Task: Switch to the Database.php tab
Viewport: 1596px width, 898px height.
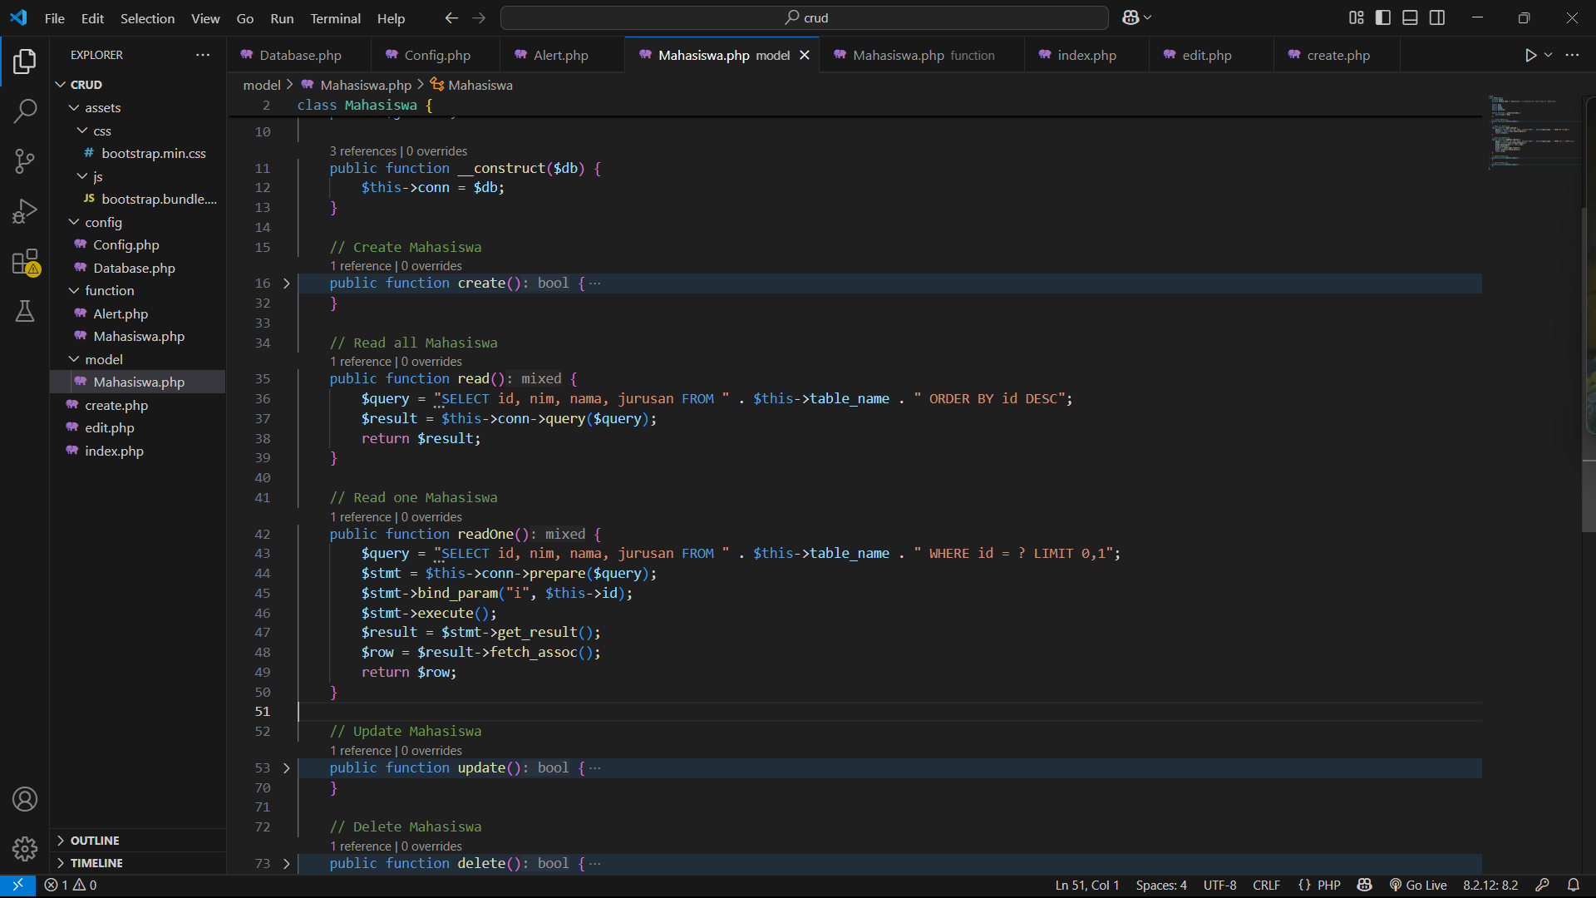Action: [300, 55]
